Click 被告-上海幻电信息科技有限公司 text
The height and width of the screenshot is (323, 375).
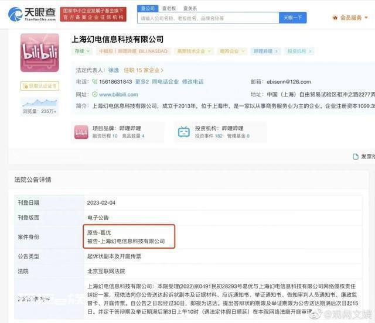(126, 241)
